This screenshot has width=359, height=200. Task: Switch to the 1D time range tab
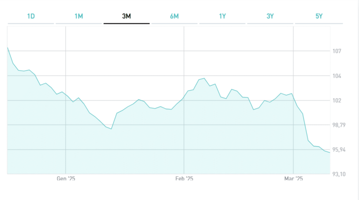[x=31, y=16]
